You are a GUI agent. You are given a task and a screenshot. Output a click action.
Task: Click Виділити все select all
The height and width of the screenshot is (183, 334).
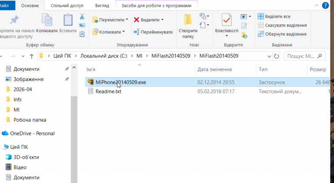pos(274,16)
